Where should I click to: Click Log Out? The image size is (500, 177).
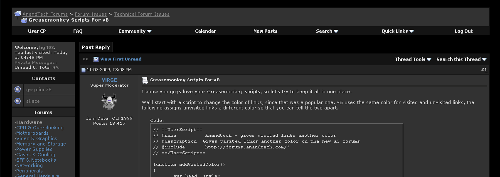click(463, 31)
